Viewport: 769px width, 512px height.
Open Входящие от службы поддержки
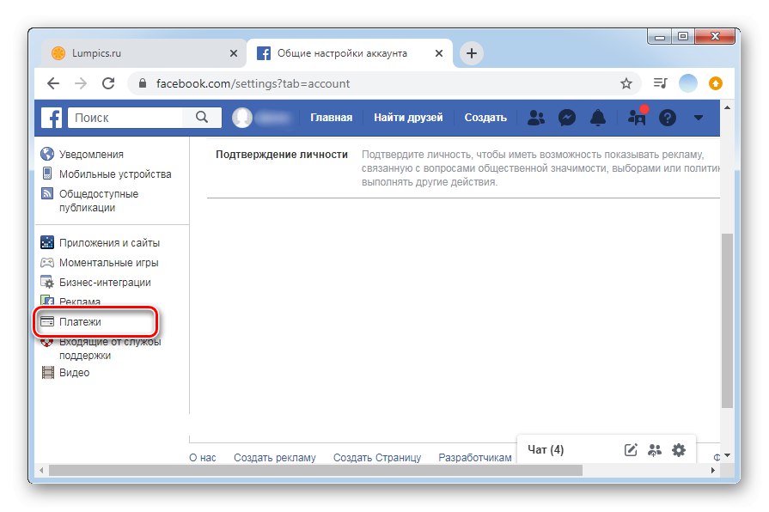pyautogui.click(x=110, y=348)
